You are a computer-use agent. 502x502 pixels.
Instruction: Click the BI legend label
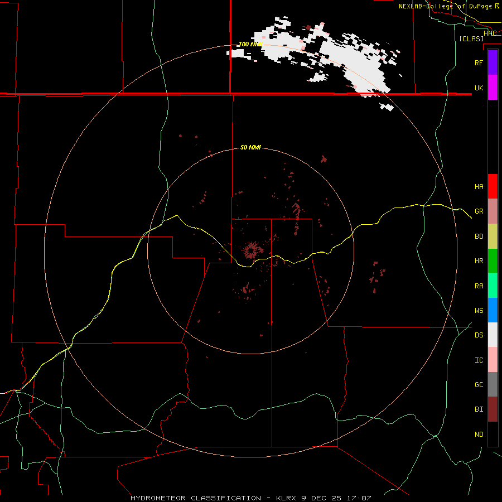click(479, 409)
